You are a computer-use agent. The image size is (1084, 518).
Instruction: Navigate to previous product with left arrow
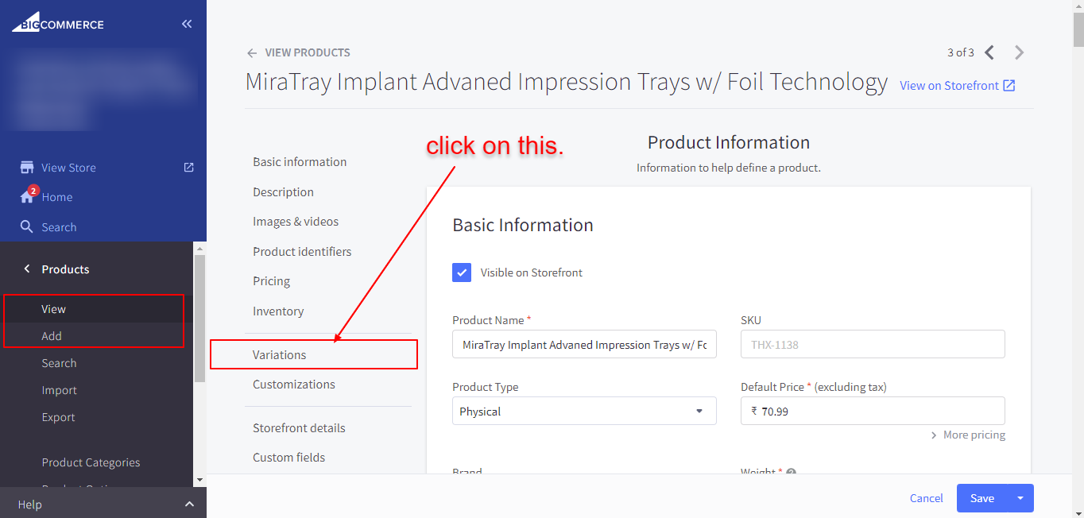click(989, 52)
